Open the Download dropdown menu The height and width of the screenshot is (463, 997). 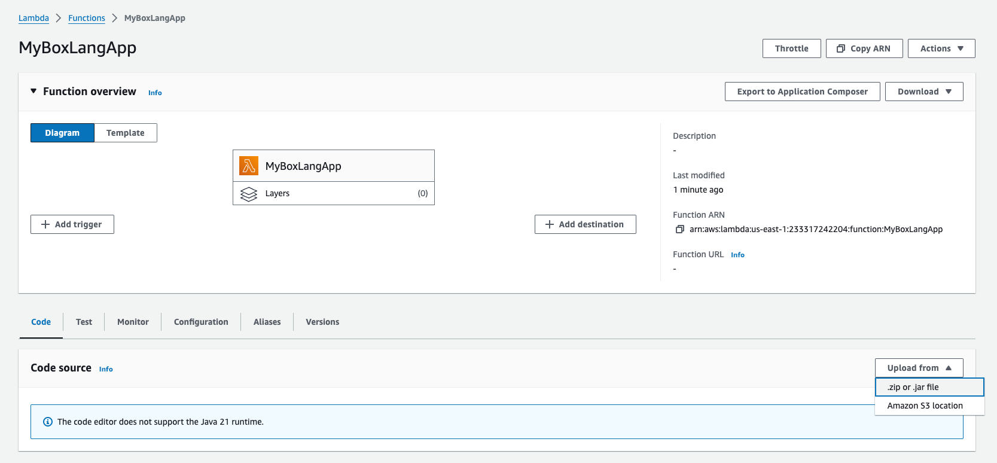coord(923,92)
